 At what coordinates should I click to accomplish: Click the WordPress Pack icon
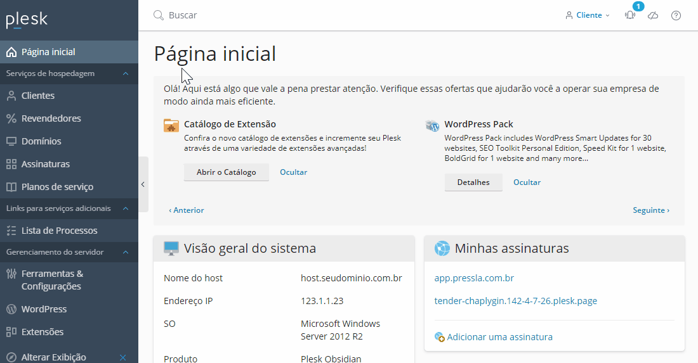(x=432, y=125)
